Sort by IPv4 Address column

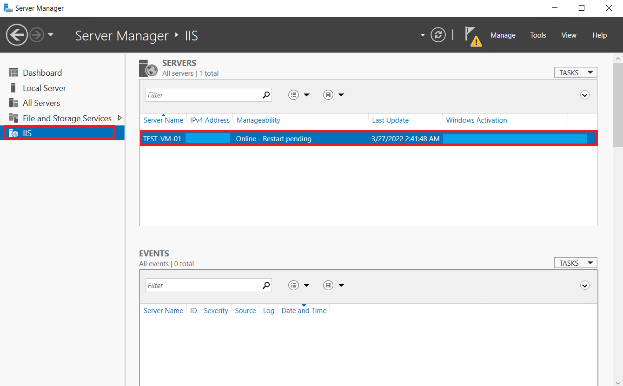point(210,120)
